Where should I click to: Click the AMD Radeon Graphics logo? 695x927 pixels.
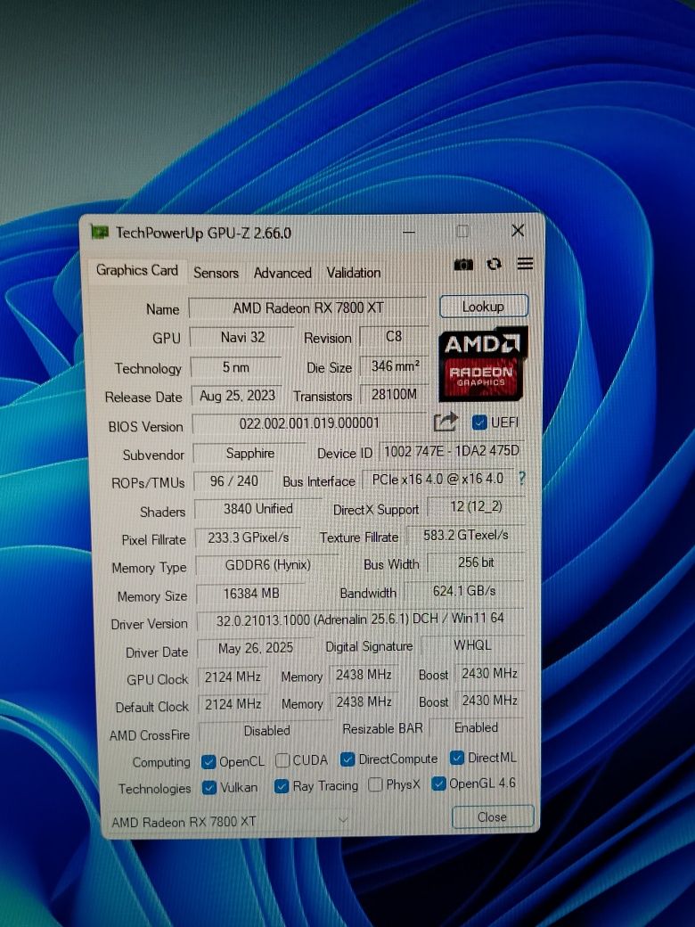click(x=483, y=364)
